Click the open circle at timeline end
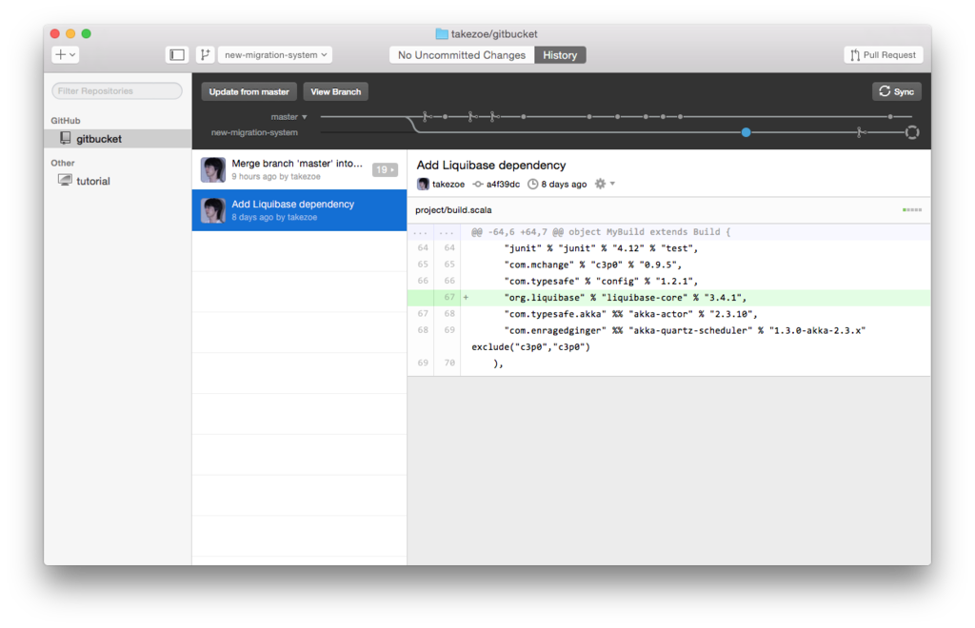Screen dimensions: 975x628 pyautogui.click(x=912, y=132)
